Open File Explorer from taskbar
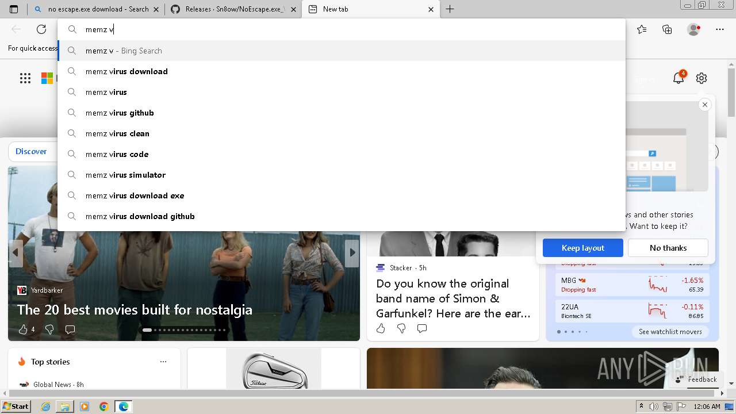Image resolution: width=736 pixels, height=414 pixels. (x=65, y=407)
